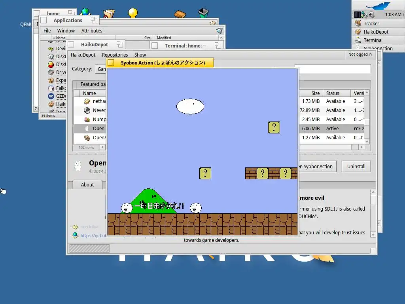
Task: Select SyobonAction entry in the Deskbar
Action: [x=378, y=48]
